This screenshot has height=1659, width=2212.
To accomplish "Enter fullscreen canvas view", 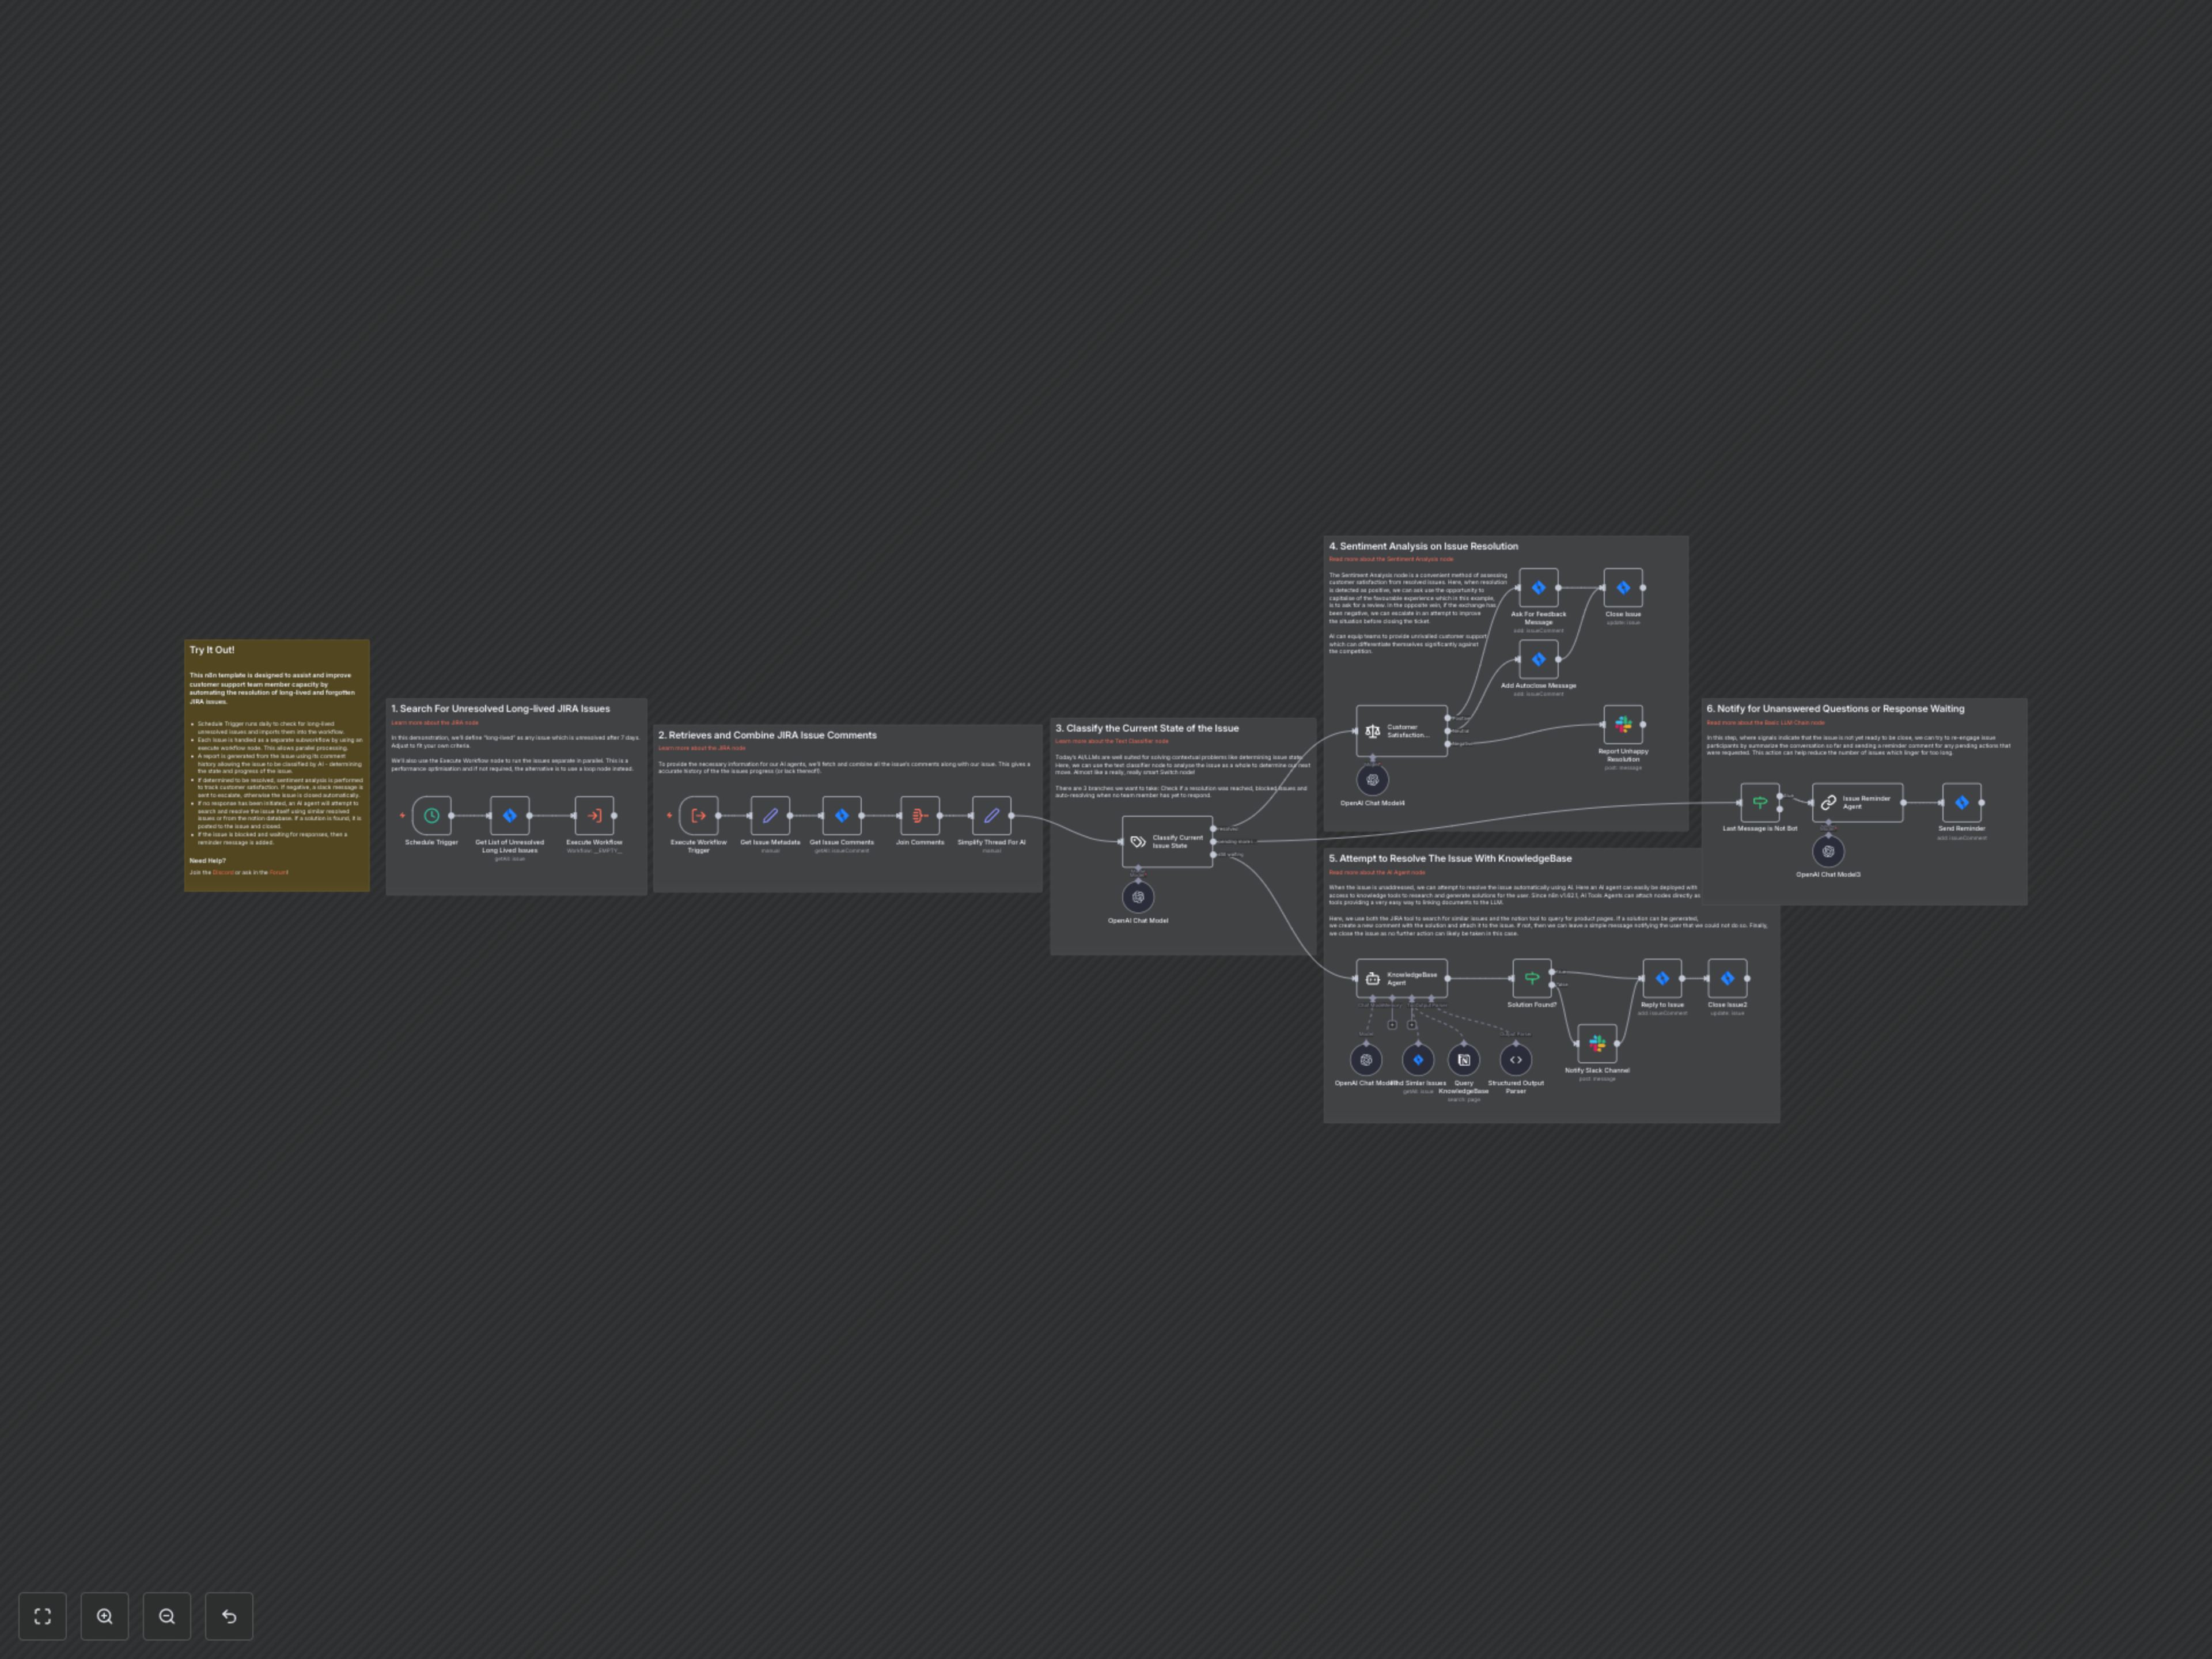I will pos(42,1615).
